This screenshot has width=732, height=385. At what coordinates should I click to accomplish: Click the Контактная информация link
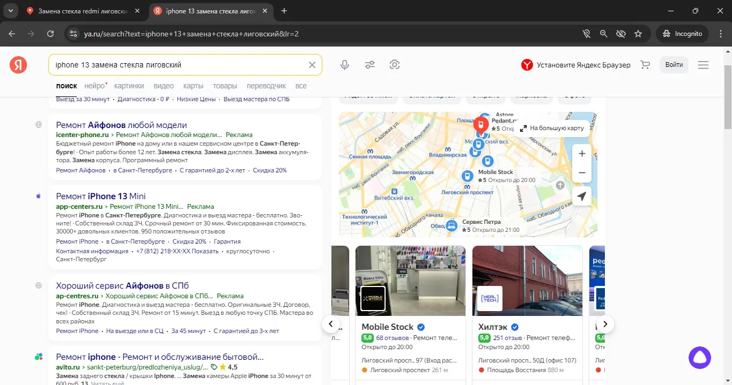(92, 251)
